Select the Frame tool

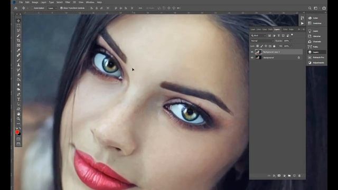point(18,45)
